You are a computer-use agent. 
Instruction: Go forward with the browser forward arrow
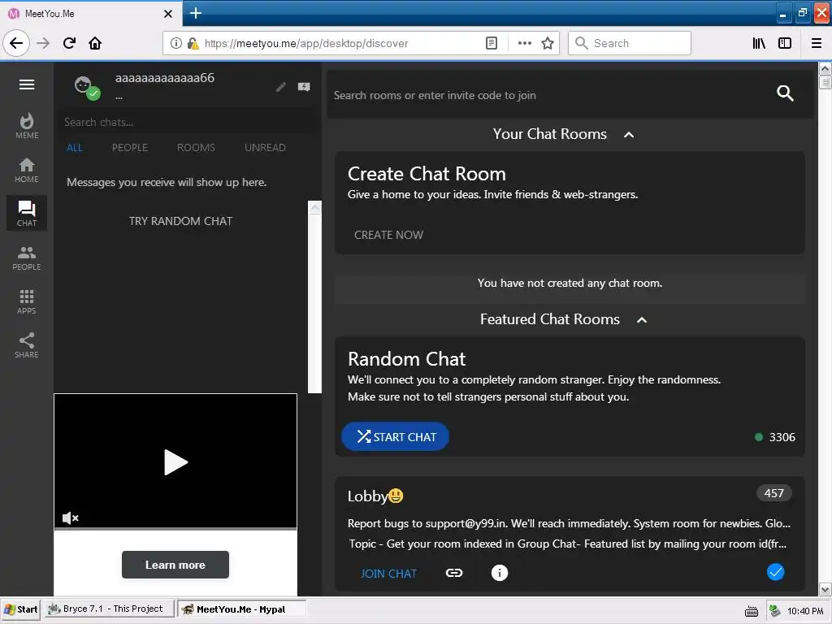point(43,43)
